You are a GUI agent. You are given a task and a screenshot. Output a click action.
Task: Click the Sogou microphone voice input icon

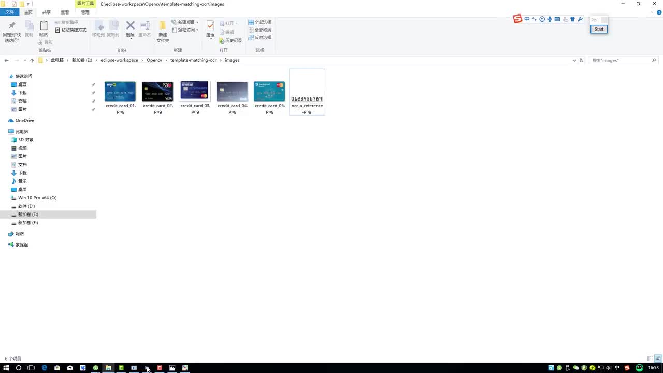(x=550, y=19)
